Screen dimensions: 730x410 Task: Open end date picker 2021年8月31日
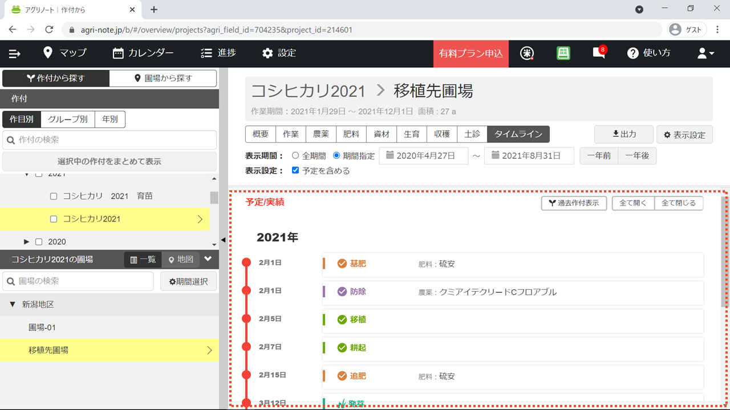coord(529,155)
